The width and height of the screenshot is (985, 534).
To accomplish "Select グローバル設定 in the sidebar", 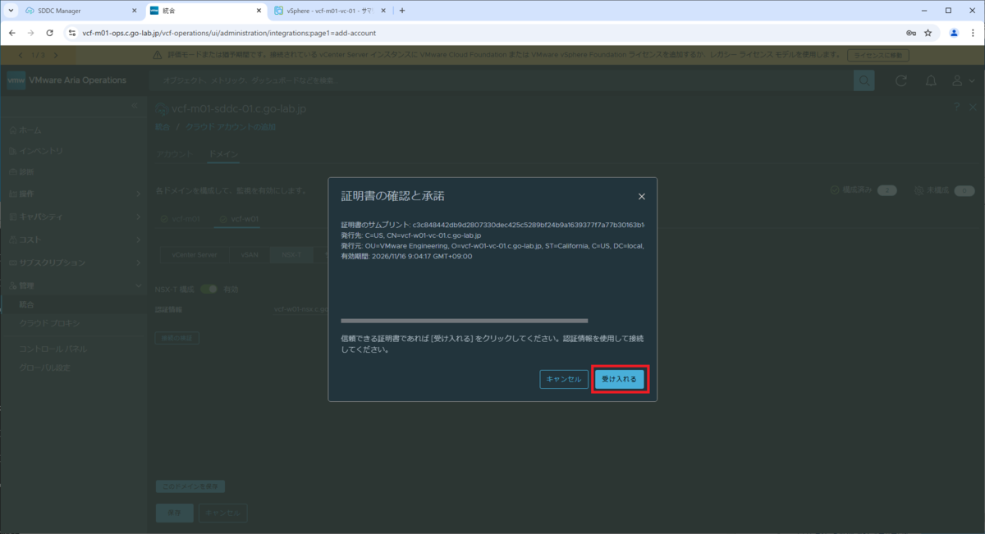I will coord(45,367).
